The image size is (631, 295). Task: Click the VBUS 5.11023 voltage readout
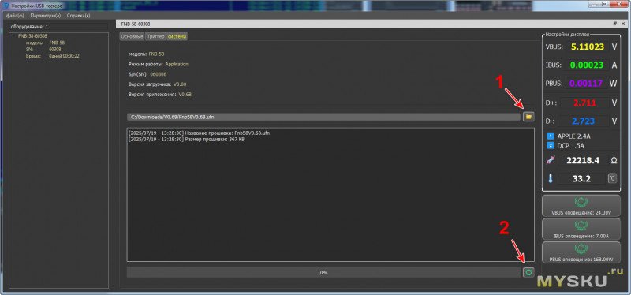(x=588, y=47)
